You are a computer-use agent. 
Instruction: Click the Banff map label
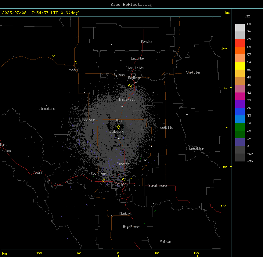pyautogui.click(x=38, y=173)
